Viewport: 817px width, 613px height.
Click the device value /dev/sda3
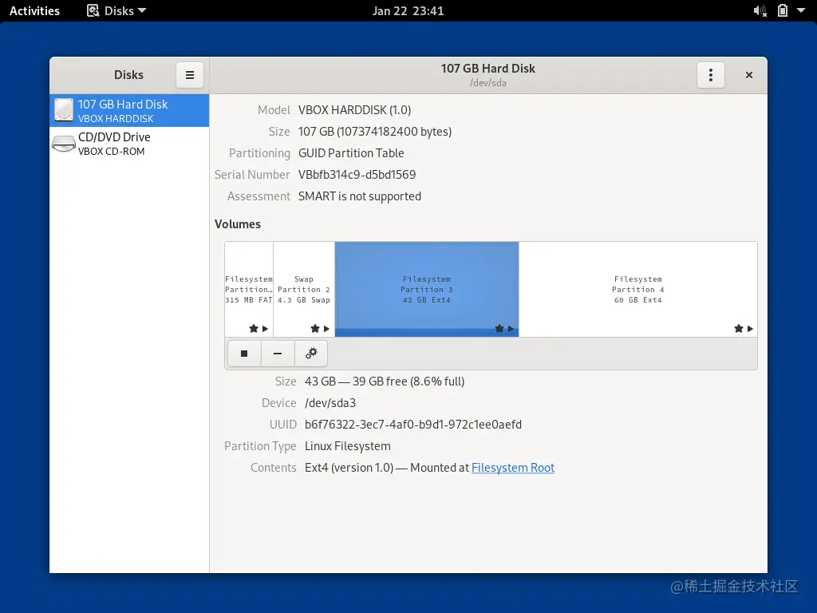coord(330,403)
